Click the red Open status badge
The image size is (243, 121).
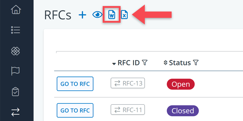181,84
